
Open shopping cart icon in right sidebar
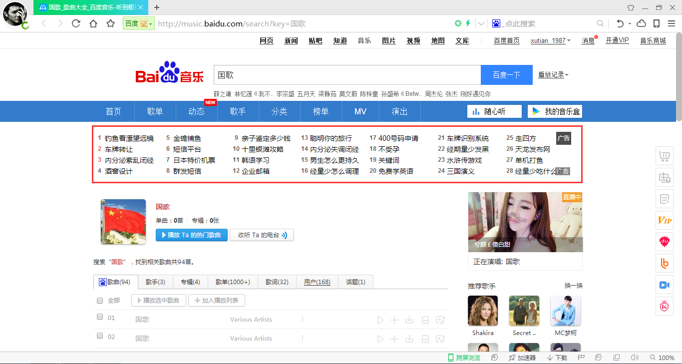(664, 156)
